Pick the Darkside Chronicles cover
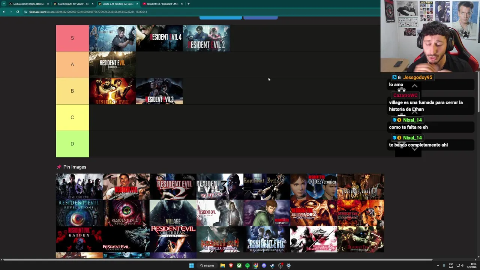Viewport: 480px width, 270px height. [x=267, y=239]
